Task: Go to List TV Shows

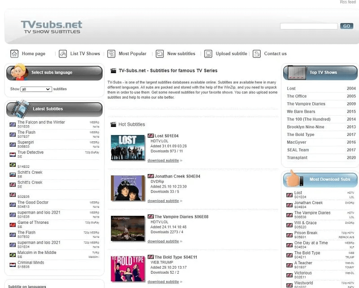Action: coord(85,53)
